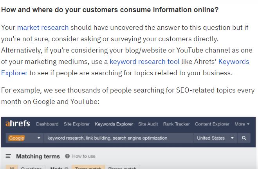The width and height of the screenshot is (258, 169).
Task: Click the How to use link
Action: tap(84, 156)
